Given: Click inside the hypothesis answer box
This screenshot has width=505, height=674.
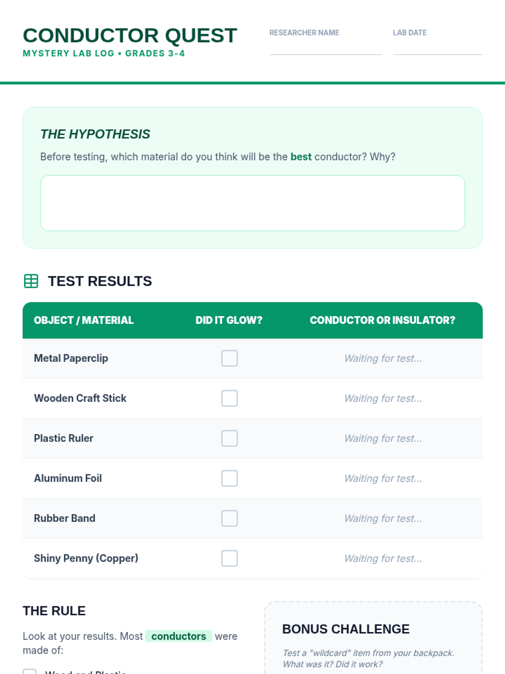Looking at the screenshot, I should coord(252,203).
